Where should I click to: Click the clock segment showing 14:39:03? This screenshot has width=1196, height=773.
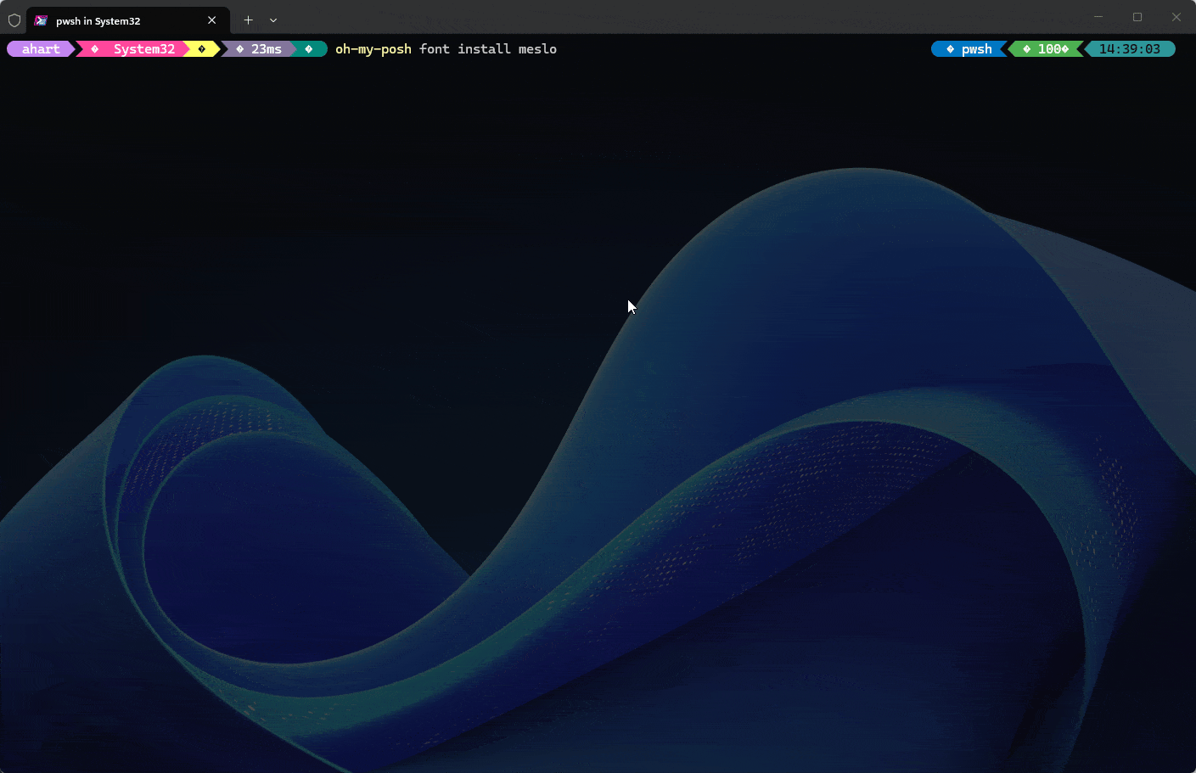(1131, 48)
